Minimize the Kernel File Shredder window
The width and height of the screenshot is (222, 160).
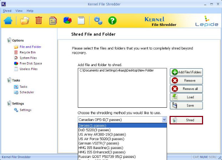[205, 4]
